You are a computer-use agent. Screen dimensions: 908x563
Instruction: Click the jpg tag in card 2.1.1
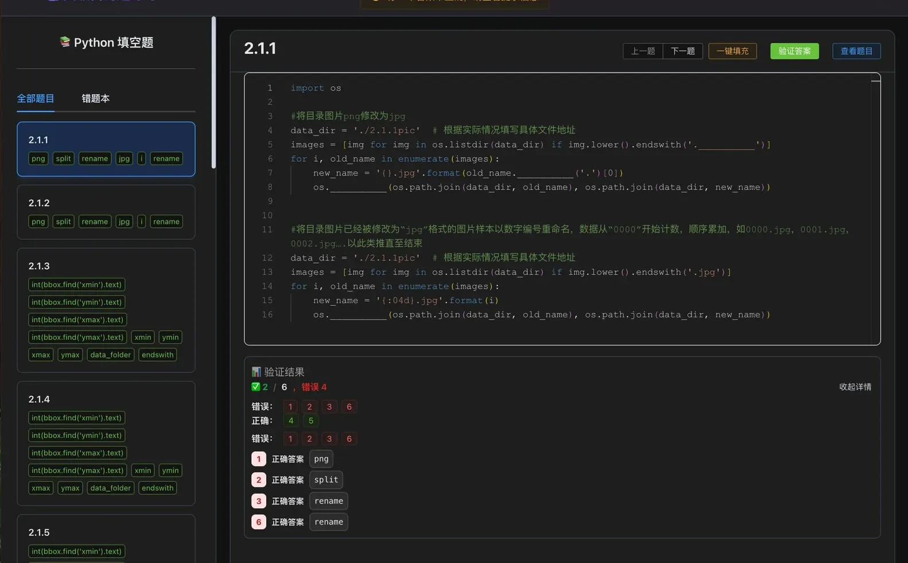124,158
